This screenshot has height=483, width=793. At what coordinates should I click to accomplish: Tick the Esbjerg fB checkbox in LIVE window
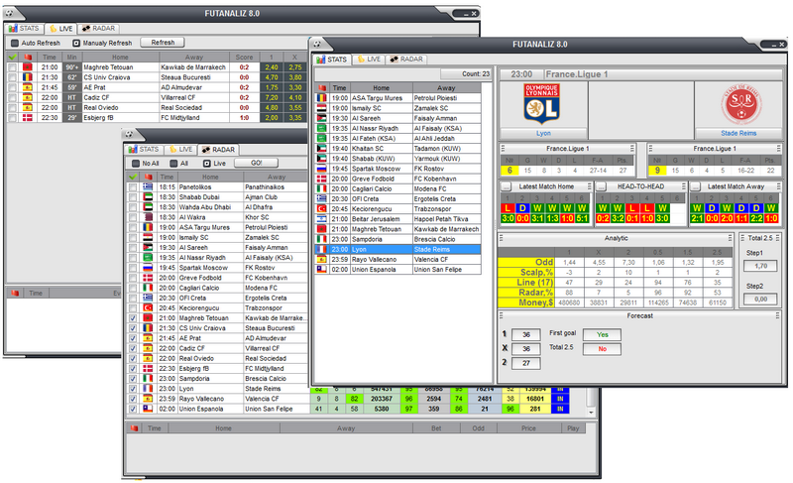(x=12, y=118)
